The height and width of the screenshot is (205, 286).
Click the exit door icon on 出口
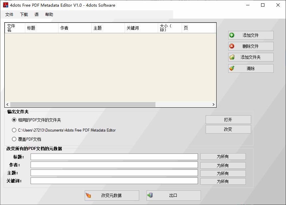[x=150, y=195]
